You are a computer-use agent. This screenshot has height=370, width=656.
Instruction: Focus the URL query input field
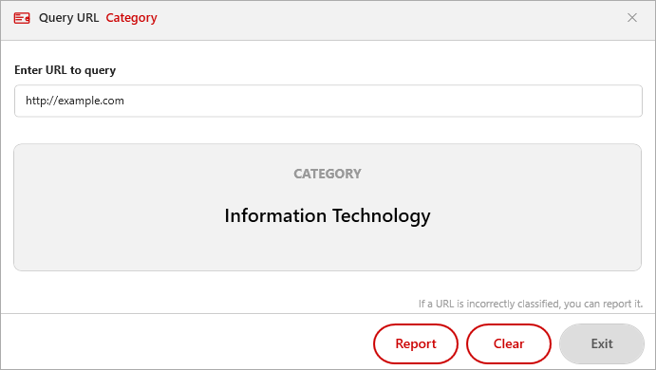pyautogui.click(x=328, y=101)
